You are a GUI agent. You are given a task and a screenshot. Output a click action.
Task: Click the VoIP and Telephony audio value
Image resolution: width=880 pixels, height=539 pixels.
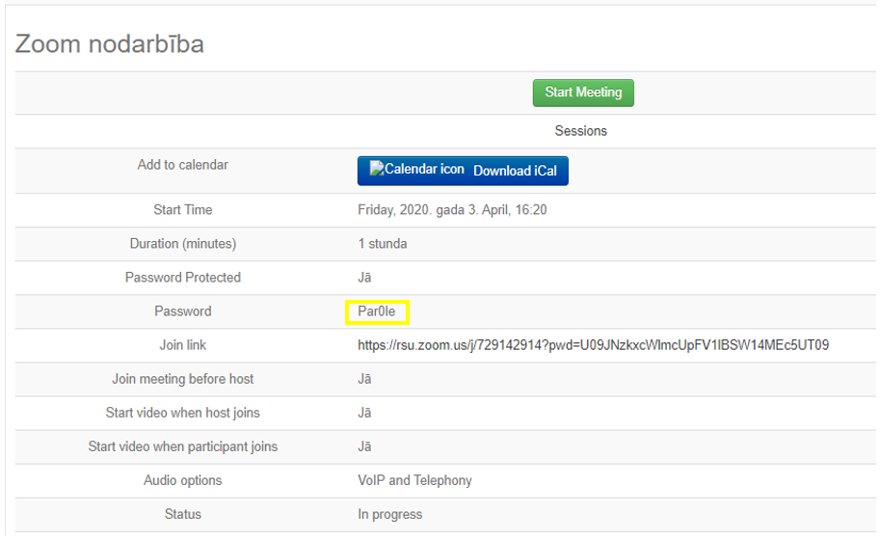pyautogui.click(x=414, y=480)
